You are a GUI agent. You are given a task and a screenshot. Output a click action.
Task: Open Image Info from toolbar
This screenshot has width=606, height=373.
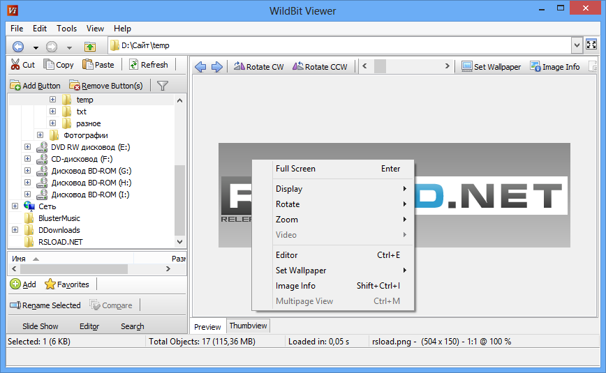554,67
